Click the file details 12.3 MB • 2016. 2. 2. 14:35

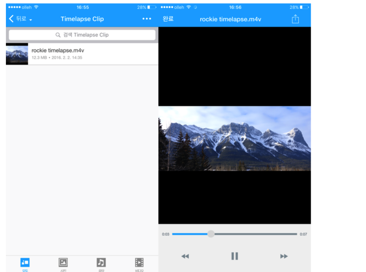coord(57,58)
